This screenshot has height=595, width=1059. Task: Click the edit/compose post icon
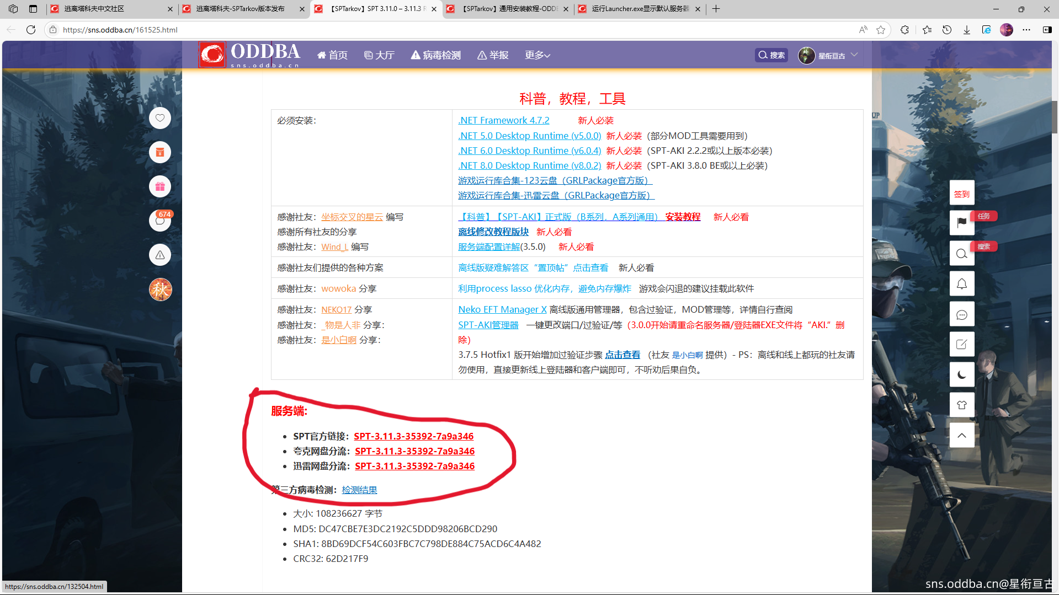tap(962, 344)
